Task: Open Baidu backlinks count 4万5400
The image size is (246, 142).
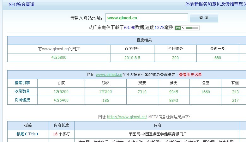Action: [x=61, y=100]
